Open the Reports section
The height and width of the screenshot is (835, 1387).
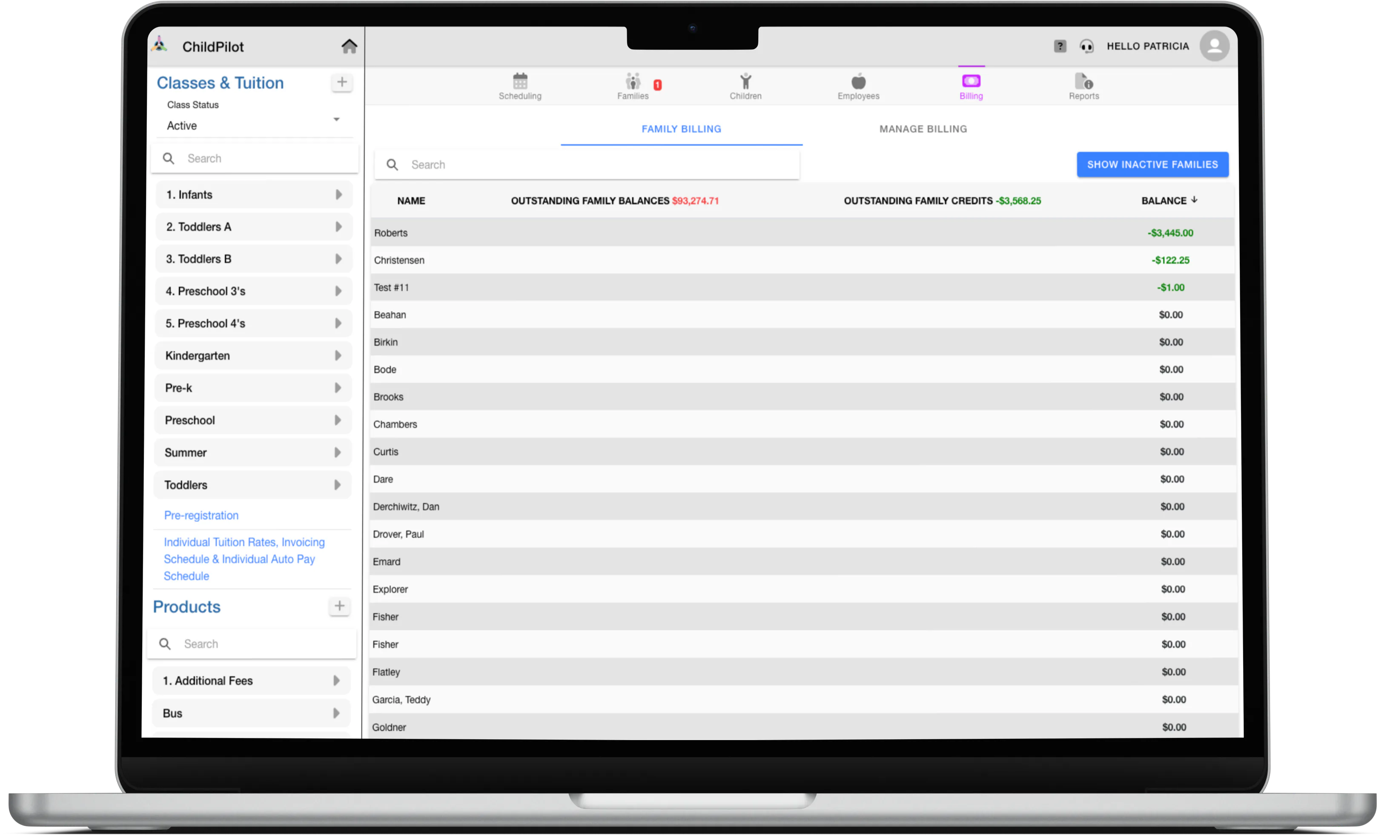click(x=1084, y=86)
